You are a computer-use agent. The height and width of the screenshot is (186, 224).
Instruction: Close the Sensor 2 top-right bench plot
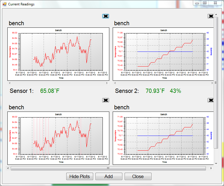pos(211,16)
